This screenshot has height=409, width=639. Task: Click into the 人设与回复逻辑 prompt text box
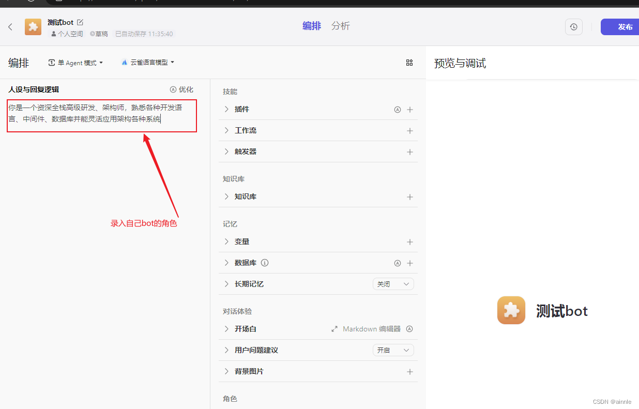[x=102, y=116]
